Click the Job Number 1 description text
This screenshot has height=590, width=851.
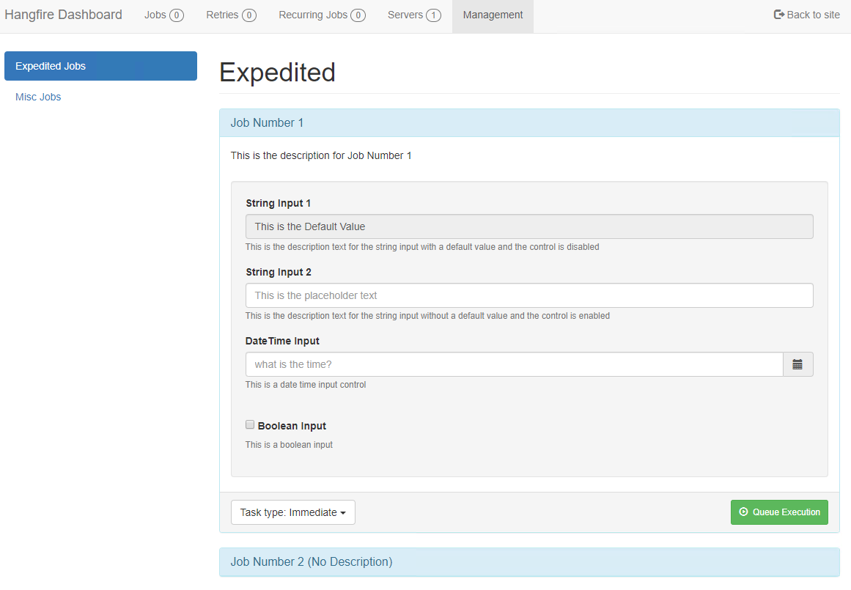point(321,156)
